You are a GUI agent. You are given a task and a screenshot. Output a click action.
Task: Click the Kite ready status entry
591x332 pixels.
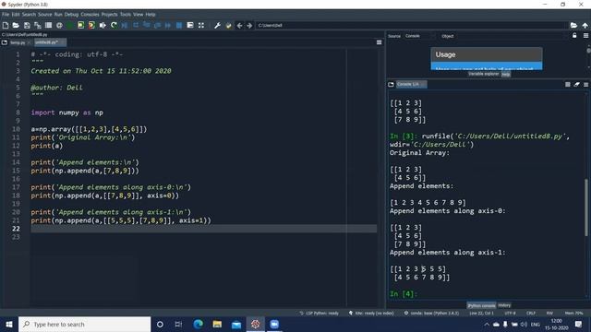(x=371, y=314)
